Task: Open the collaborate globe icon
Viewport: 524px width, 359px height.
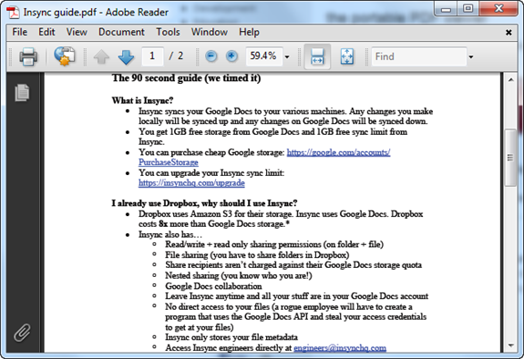Action: click(65, 56)
